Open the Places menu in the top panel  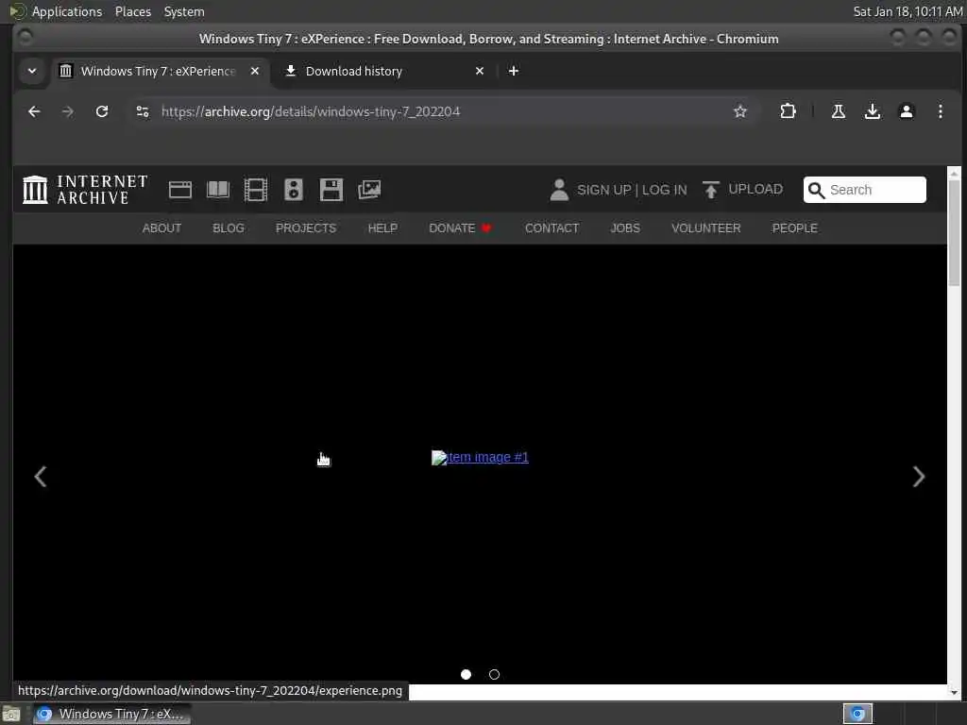click(133, 11)
